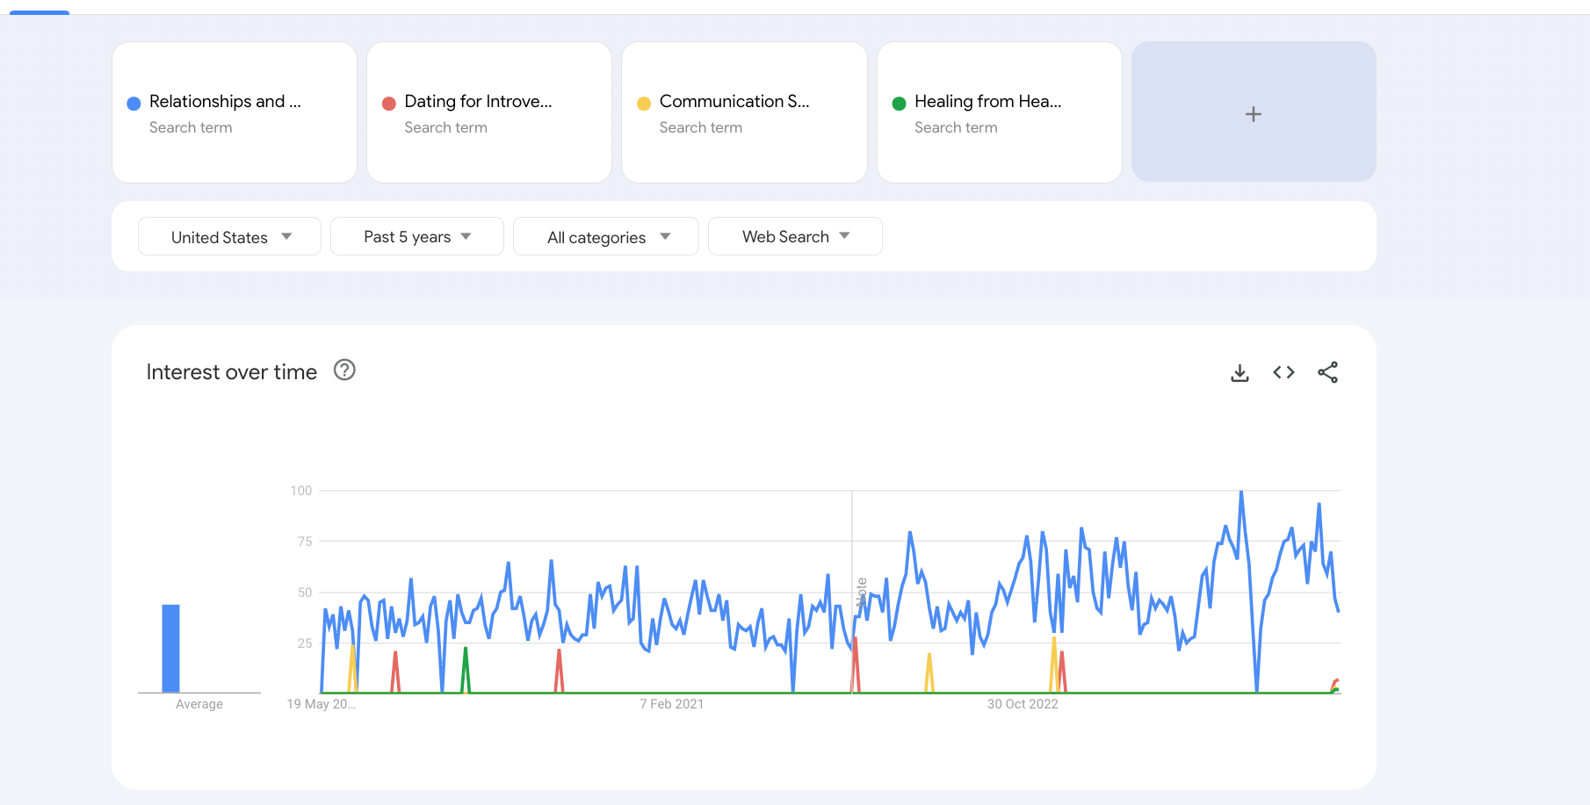Click the Note marker on the chart

point(862,593)
